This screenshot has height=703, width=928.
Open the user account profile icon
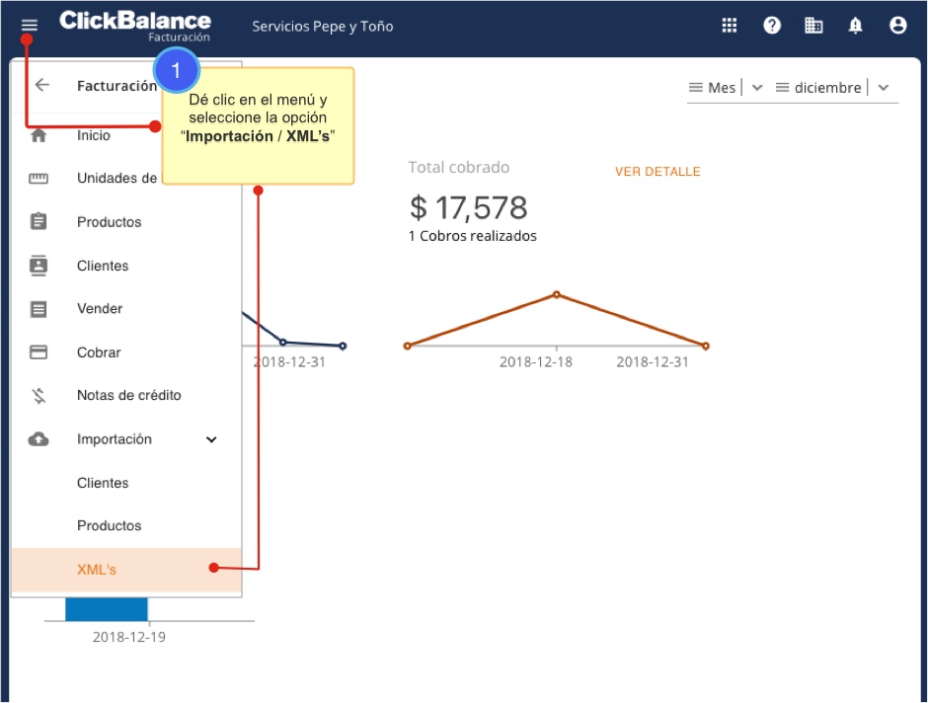(897, 26)
